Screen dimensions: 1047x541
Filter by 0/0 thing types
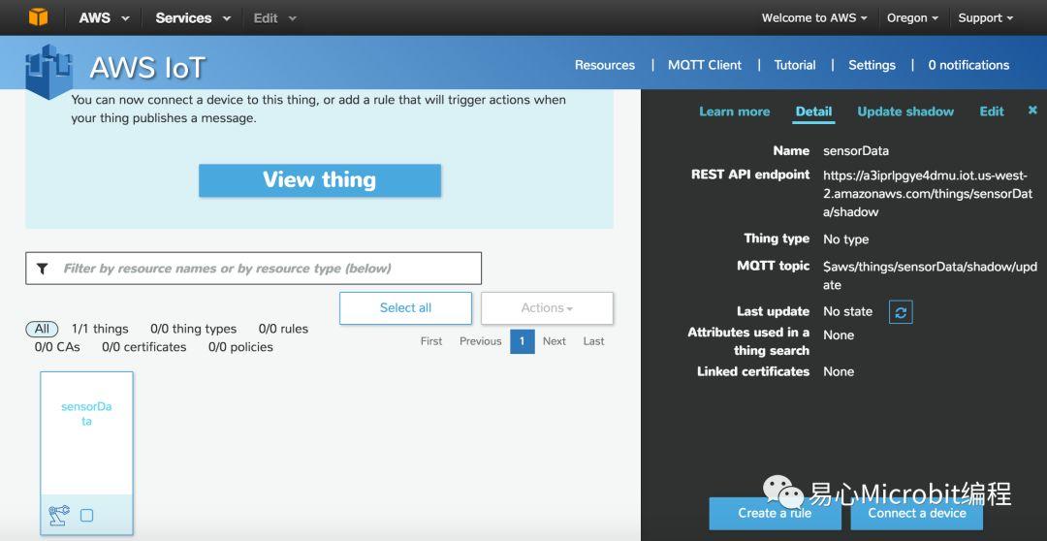point(193,329)
